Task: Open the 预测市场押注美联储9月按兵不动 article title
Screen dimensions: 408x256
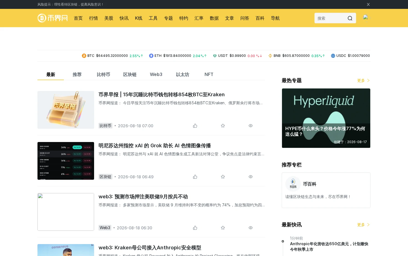Action: (x=143, y=197)
